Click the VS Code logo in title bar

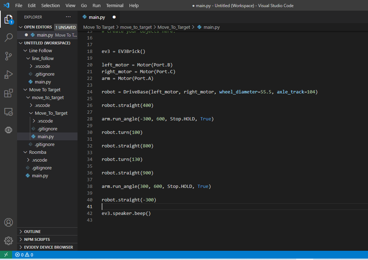pos(6,5)
